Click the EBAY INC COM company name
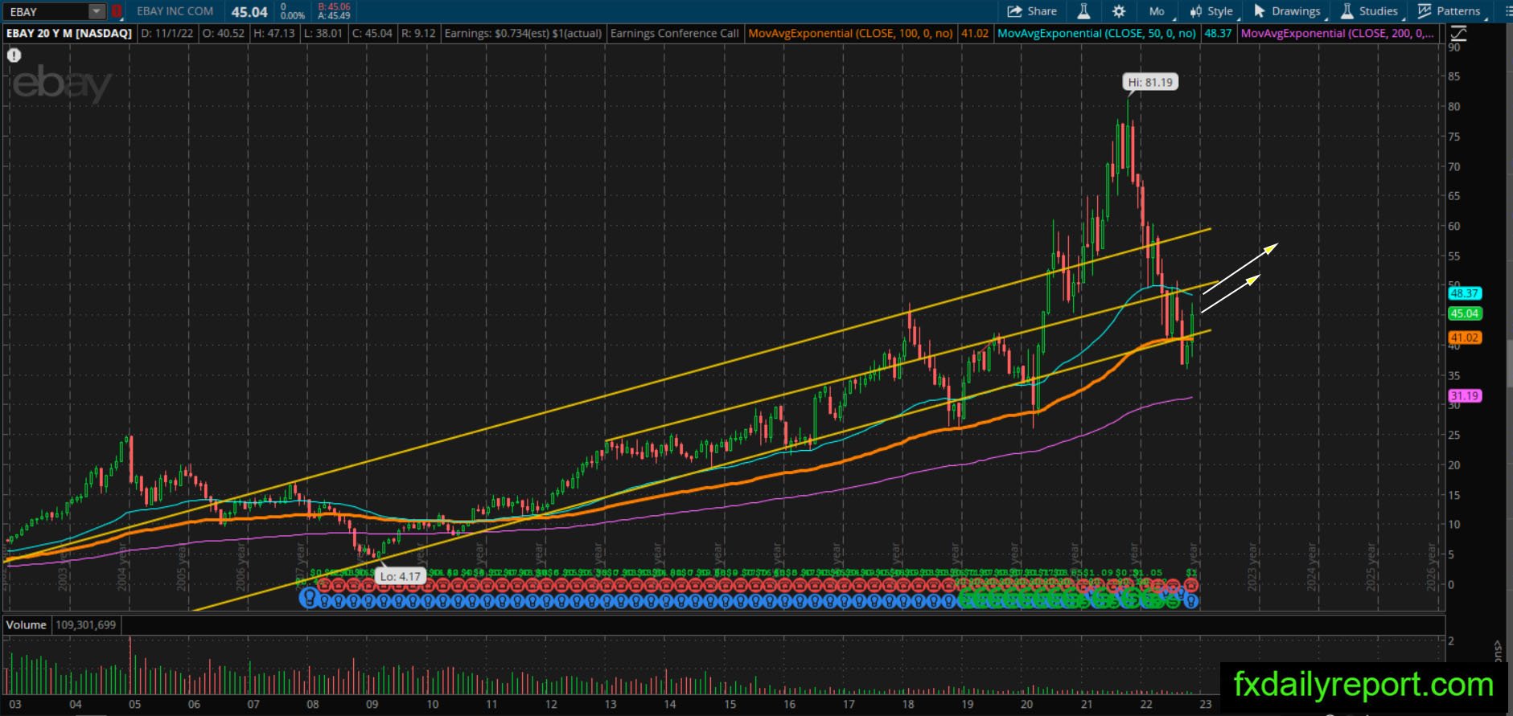The width and height of the screenshot is (1513, 716). (175, 11)
